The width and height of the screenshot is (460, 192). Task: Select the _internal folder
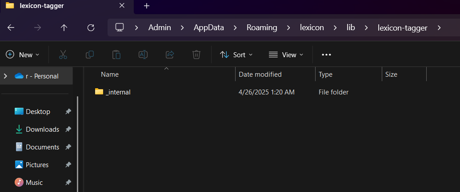118,92
